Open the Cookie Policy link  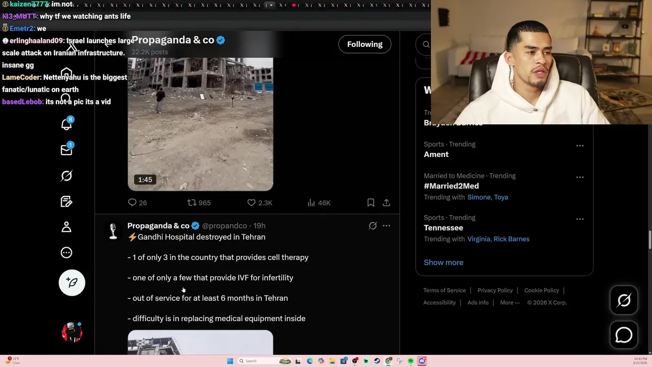[541, 290]
